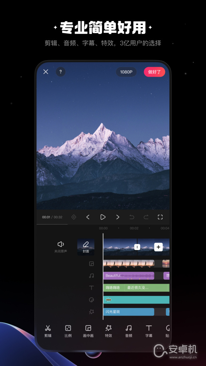Select the 最近很久没 subtitle clip
Screen dimensions: 206x366
click(x=147, y=288)
